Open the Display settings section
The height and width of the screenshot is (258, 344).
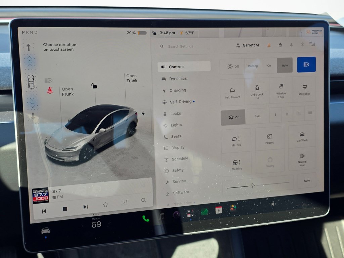[174, 148]
